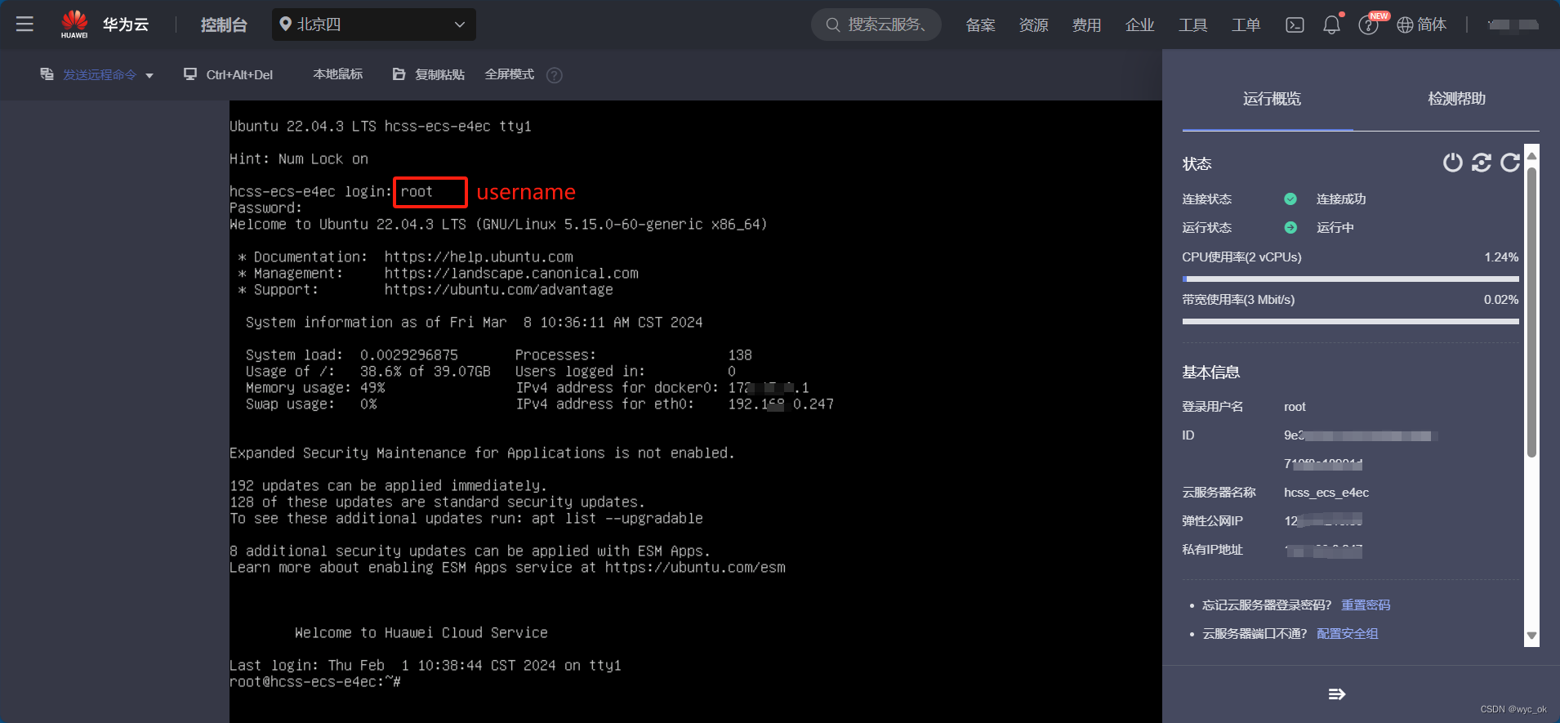Click the side panel scrollbar thumb

pos(1532,312)
